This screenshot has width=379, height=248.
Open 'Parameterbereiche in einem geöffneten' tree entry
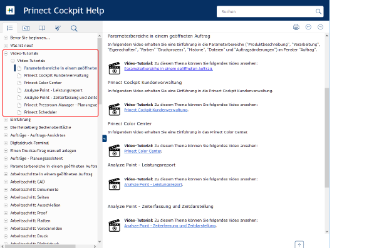coord(60,68)
